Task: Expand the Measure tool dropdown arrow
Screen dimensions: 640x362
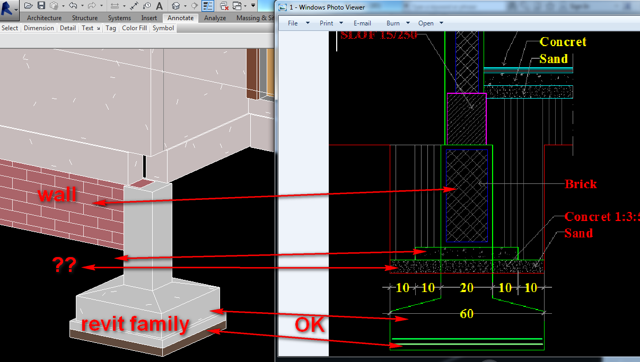Action: (124, 6)
